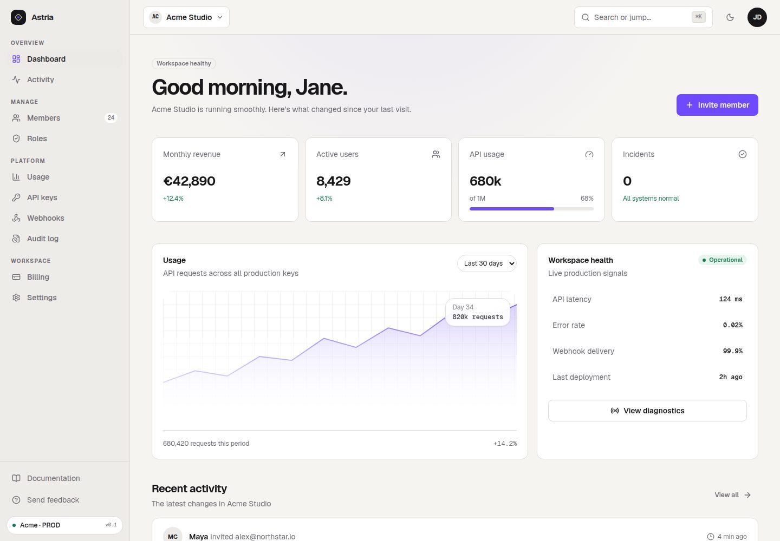This screenshot has width=780, height=541.
Task: Navigate to the Webhooks page
Action: 65,218
